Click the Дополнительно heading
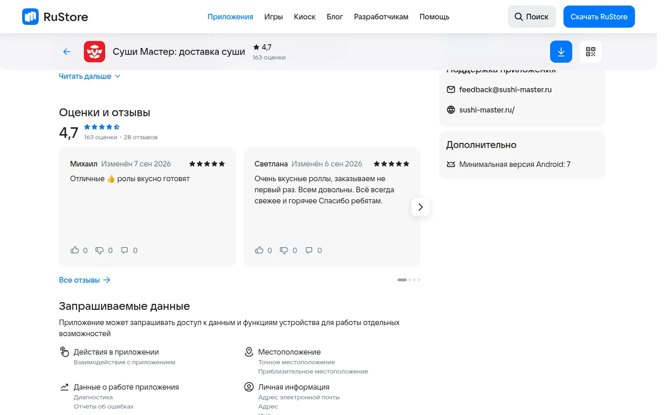The height and width of the screenshot is (415, 664). [x=481, y=145]
